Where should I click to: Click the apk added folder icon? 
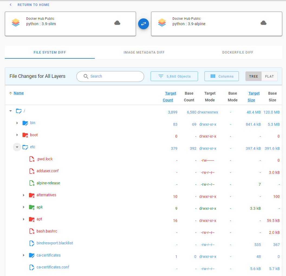point(32,207)
